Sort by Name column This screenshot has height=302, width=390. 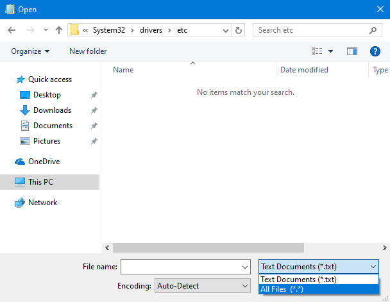[123, 70]
